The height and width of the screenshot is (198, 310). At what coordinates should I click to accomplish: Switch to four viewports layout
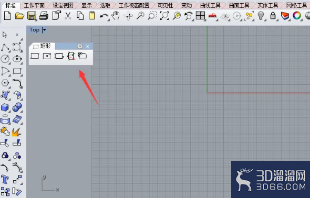click(x=201, y=16)
